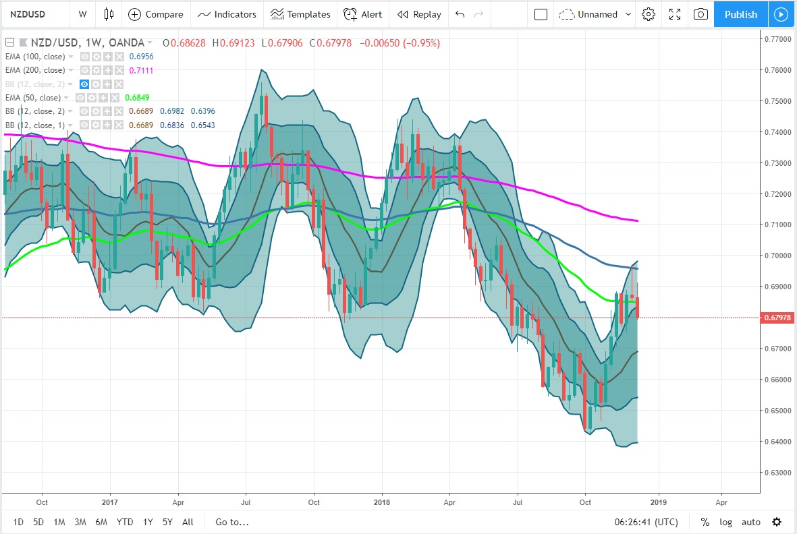Select the YTD time range
The image size is (797, 534).
[124, 522]
